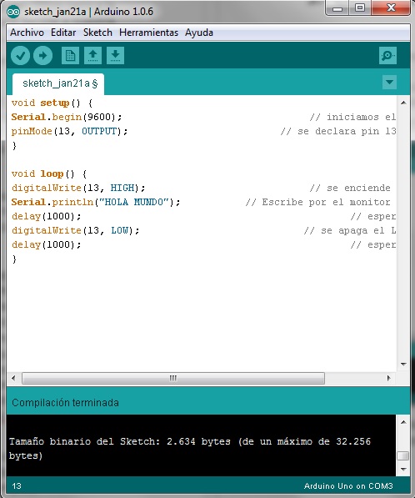Open the Serial Monitor magnifier icon
This screenshot has height=498, width=415.
[x=387, y=56]
